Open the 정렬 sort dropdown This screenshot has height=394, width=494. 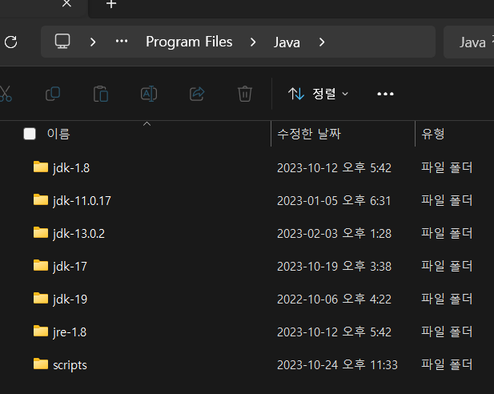(x=318, y=94)
